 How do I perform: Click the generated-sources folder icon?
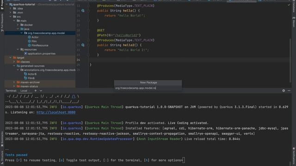click(18, 66)
